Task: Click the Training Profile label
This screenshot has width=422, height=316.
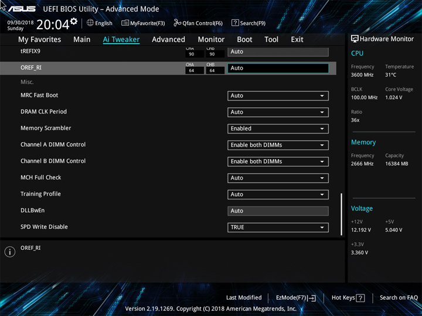Action: click(x=40, y=194)
